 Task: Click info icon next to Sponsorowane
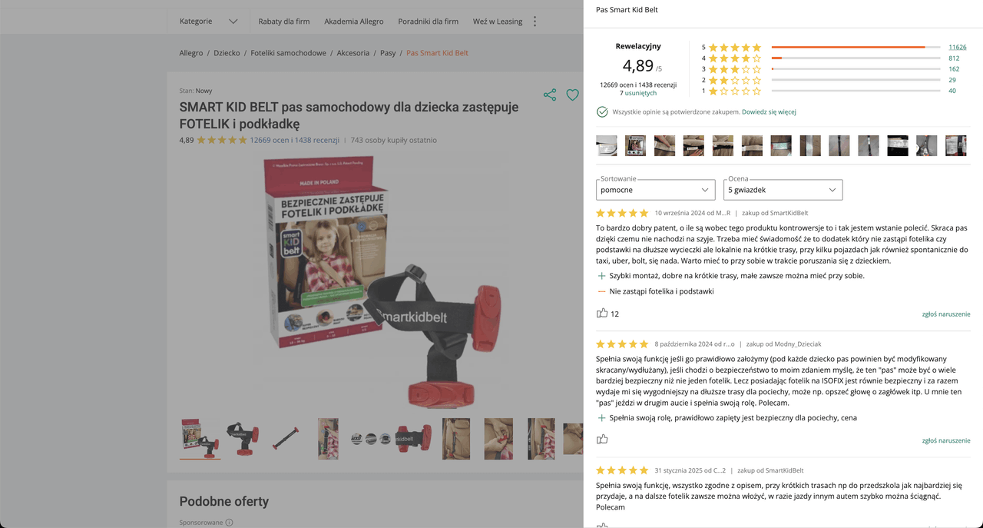(x=229, y=523)
